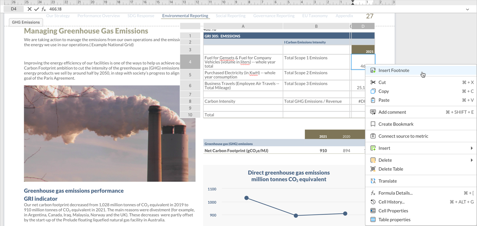Click the Net Carbon Footprint row label
Viewport: 477px width, 226px height.
coord(236,151)
